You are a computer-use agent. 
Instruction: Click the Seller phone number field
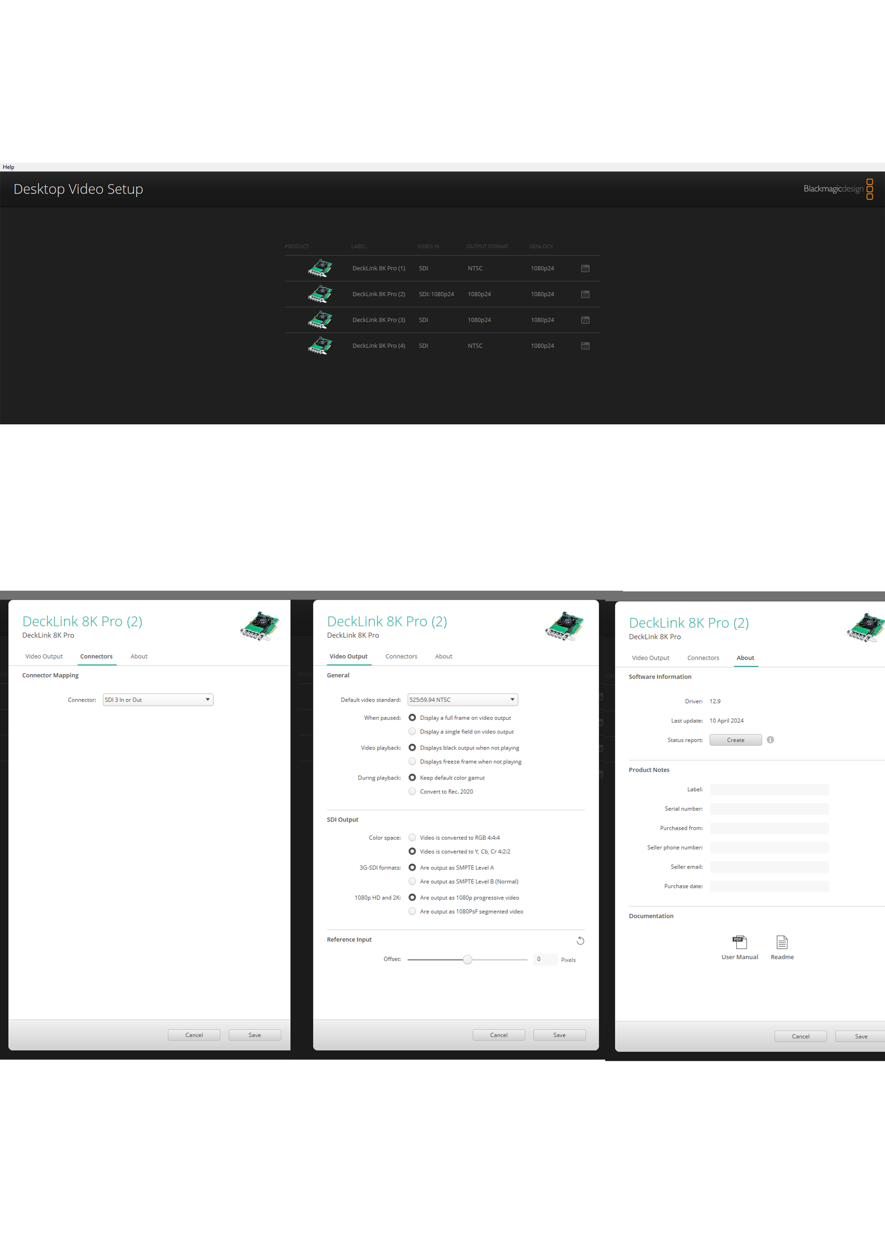(769, 848)
